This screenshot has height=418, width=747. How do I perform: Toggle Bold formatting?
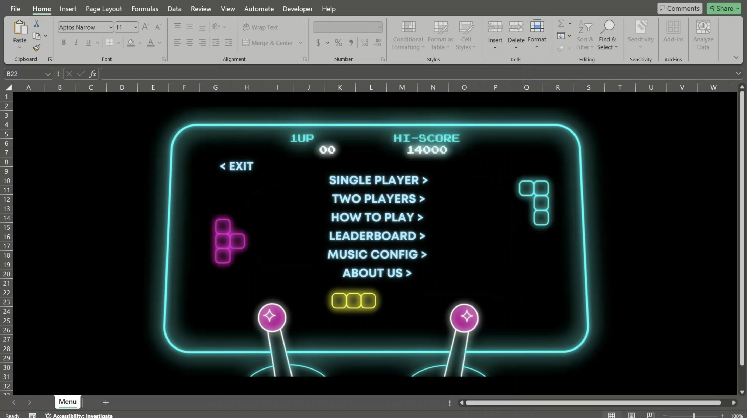64,43
